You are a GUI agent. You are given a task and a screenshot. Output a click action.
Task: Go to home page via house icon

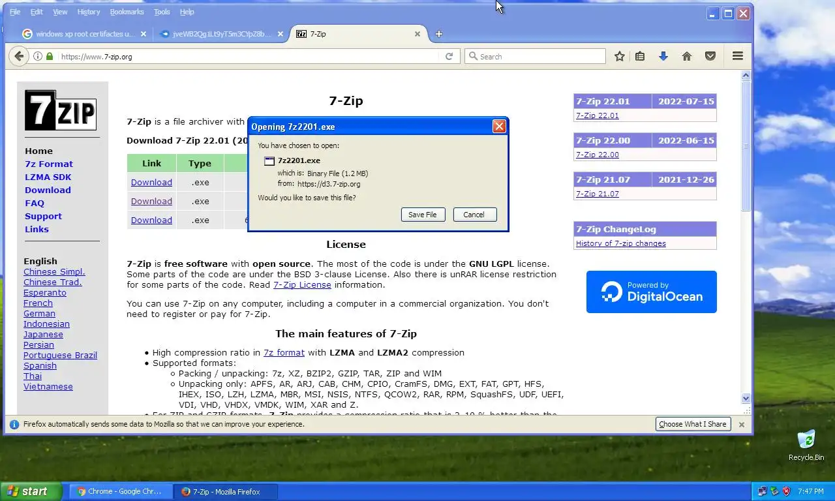pos(687,57)
